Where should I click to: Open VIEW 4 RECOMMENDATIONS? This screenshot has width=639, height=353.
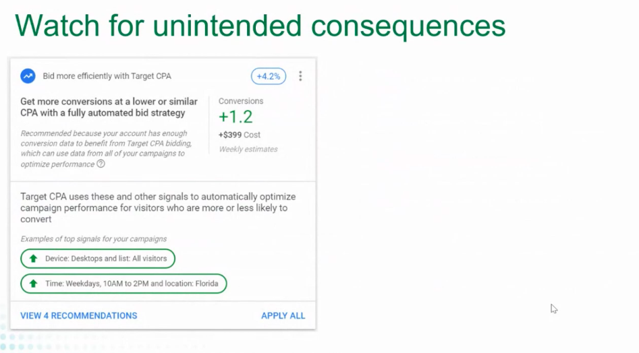pyautogui.click(x=78, y=315)
